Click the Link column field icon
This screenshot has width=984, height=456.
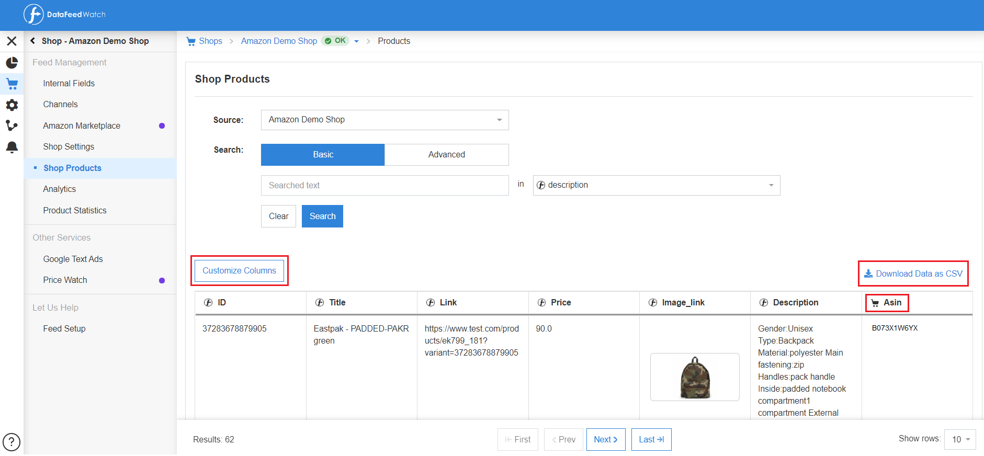pos(431,302)
